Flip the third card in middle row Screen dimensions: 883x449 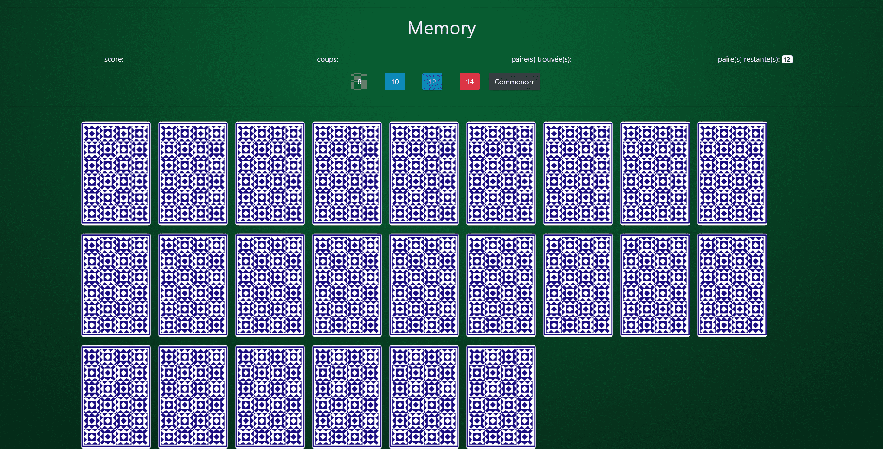tap(270, 285)
